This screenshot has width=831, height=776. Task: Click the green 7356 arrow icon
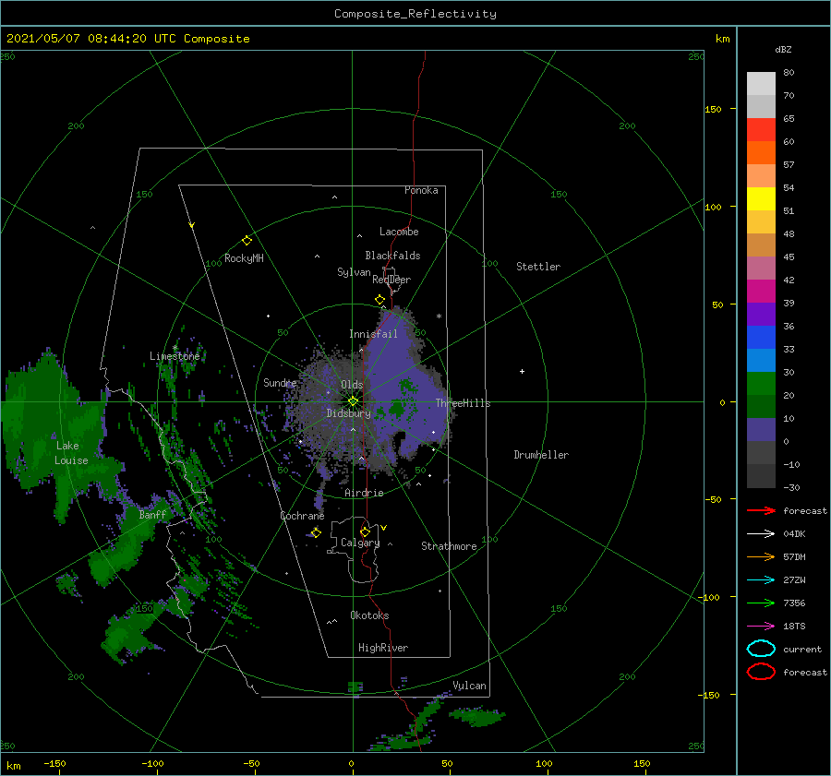761,603
